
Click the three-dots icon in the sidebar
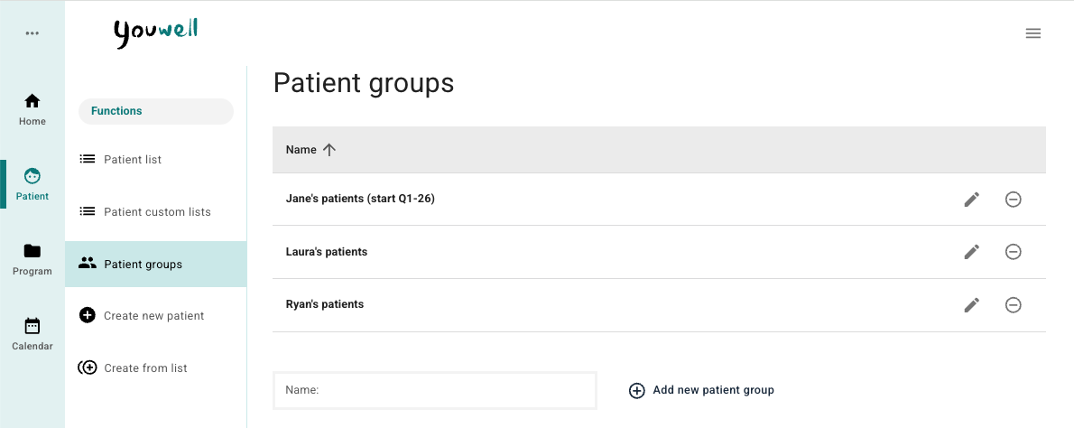point(32,33)
